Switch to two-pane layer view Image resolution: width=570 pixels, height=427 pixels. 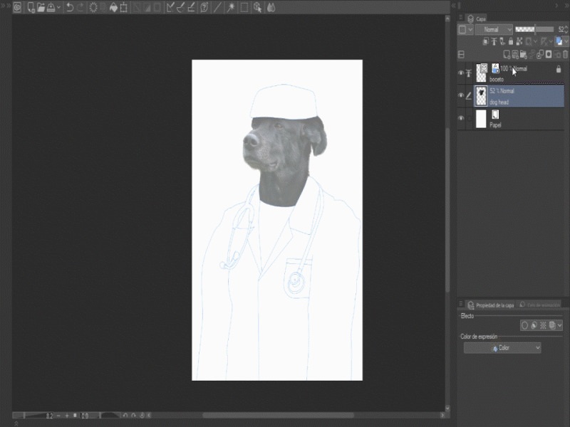click(x=461, y=55)
